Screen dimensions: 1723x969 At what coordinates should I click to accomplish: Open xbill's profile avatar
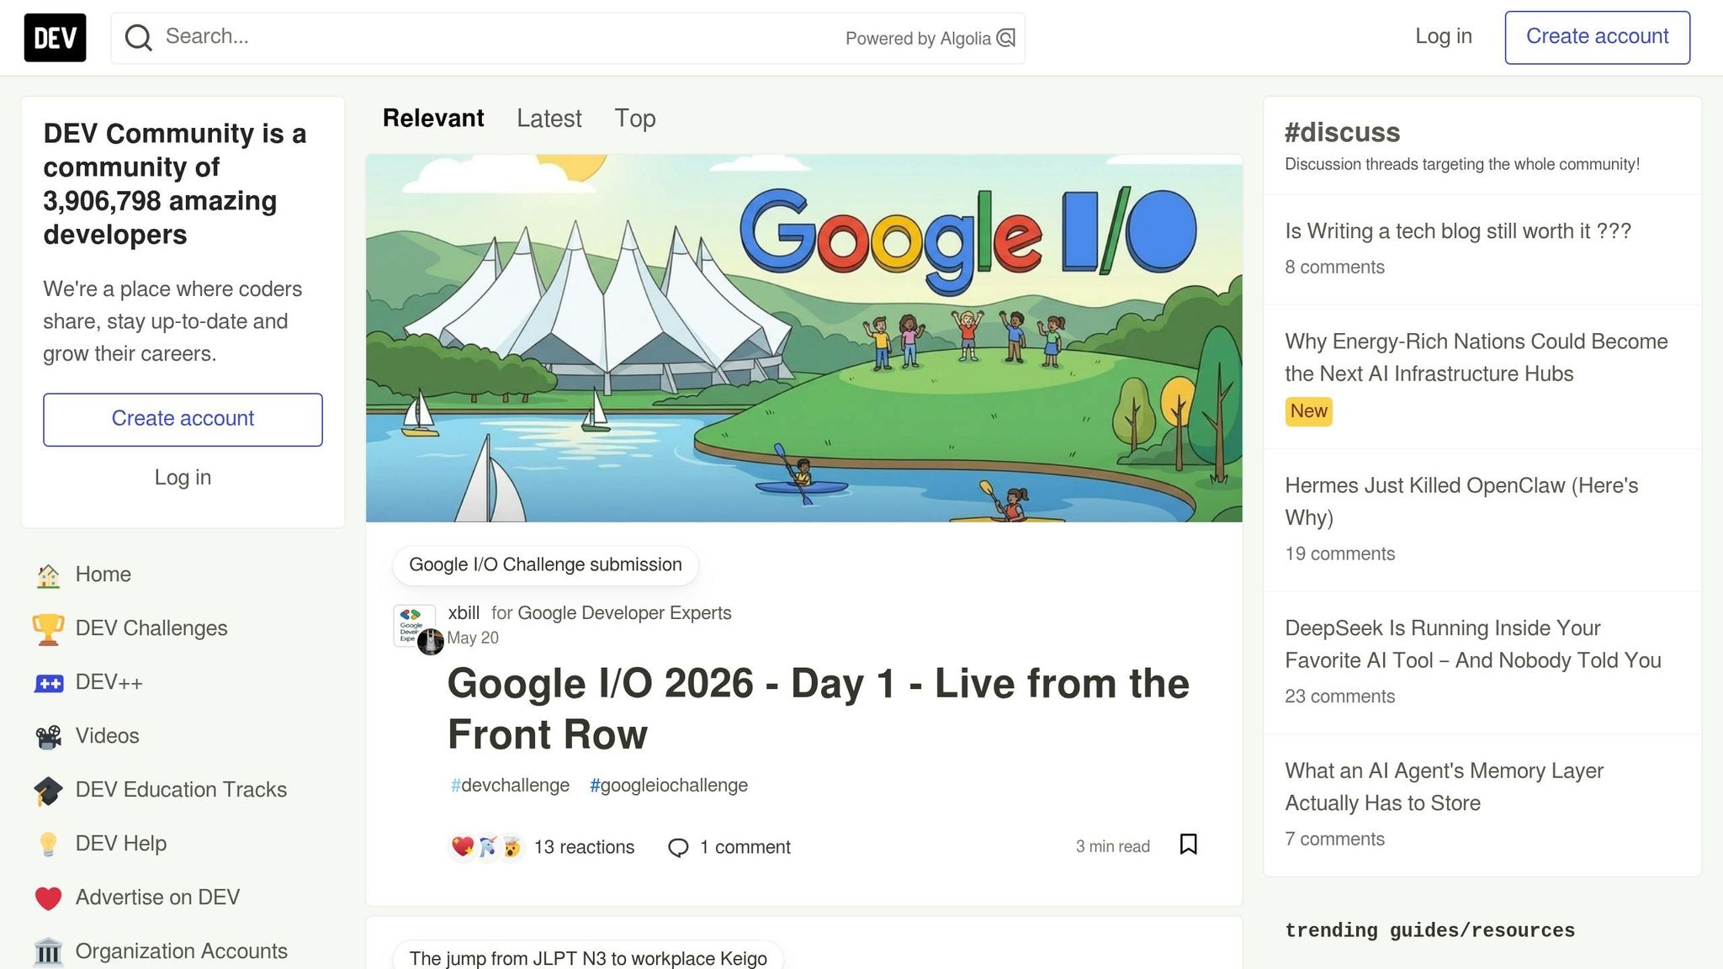click(431, 642)
